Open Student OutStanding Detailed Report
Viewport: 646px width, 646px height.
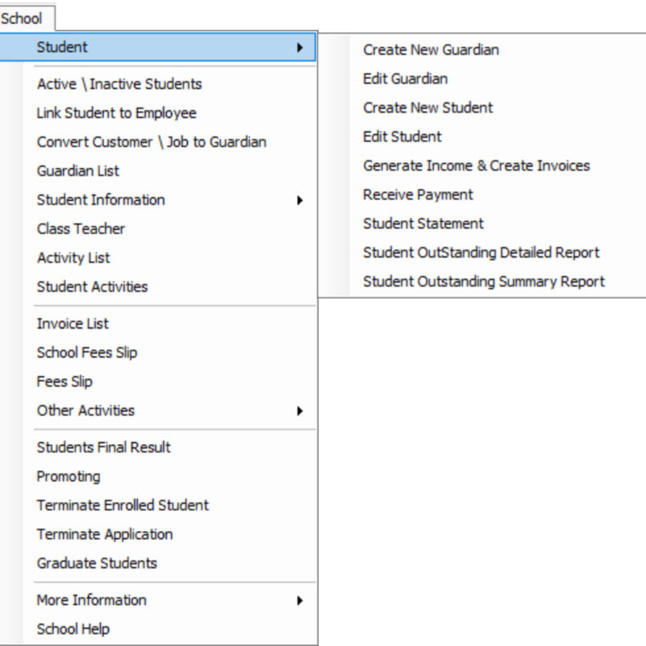(x=481, y=253)
